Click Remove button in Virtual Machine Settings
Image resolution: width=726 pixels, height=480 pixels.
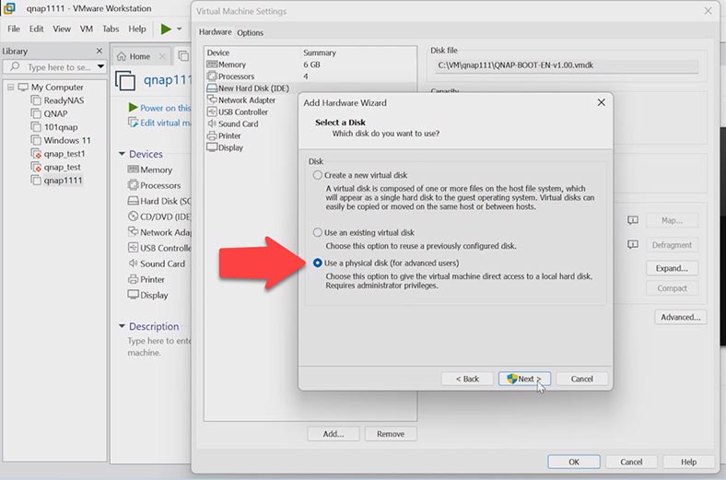coord(391,434)
